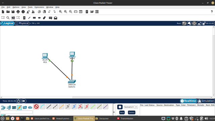
Task: Open the Edit menu
Action: pyautogui.click(x=8, y=7)
